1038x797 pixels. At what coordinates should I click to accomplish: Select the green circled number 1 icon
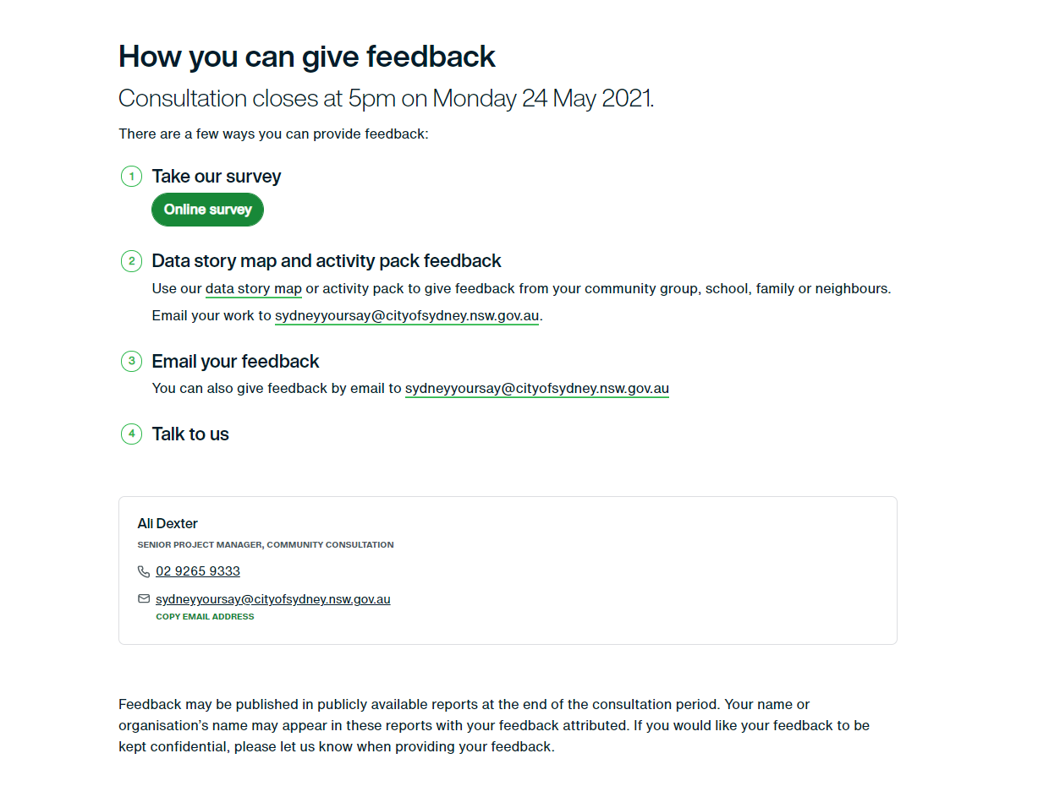(x=131, y=177)
